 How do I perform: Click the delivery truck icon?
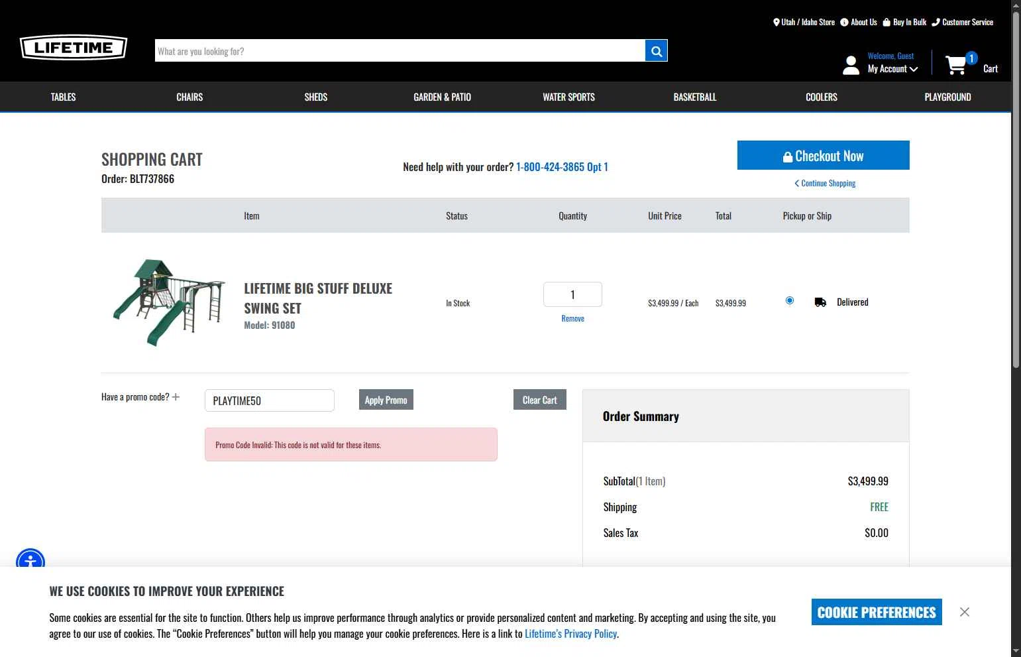coord(820,302)
